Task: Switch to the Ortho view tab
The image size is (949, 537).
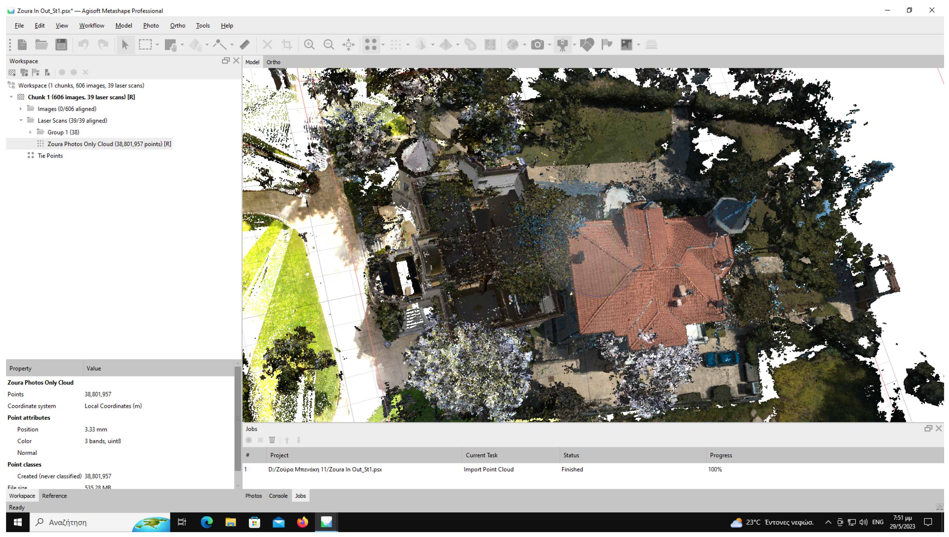Action: pyautogui.click(x=273, y=62)
